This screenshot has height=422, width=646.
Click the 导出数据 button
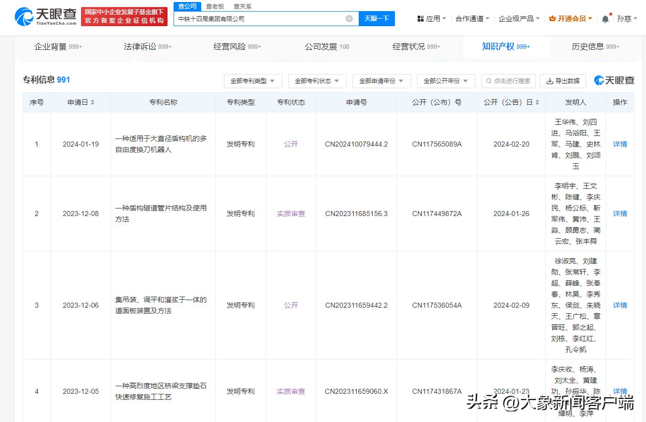tap(563, 81)
